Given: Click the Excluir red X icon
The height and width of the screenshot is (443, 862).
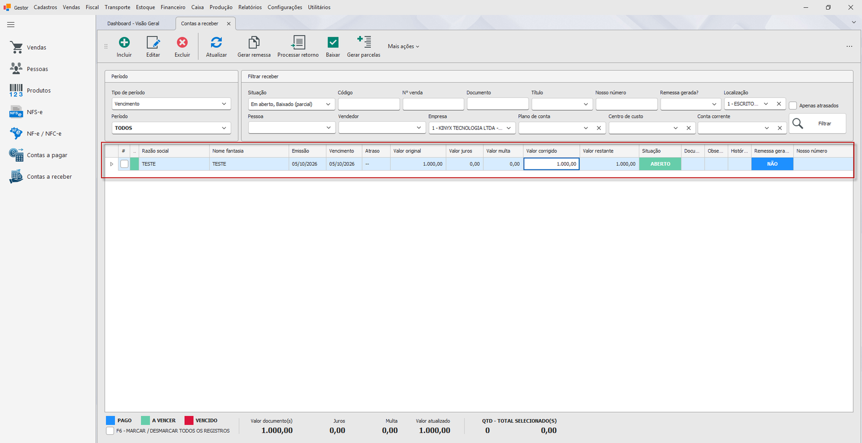Looking at the screenshot, I should [x=182, y=43].
